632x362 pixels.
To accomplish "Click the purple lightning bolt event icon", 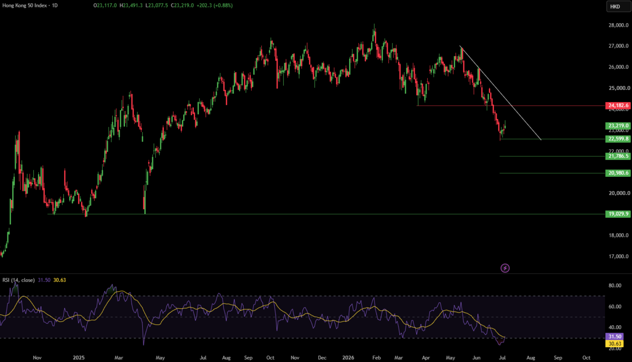I will (505, 268).
